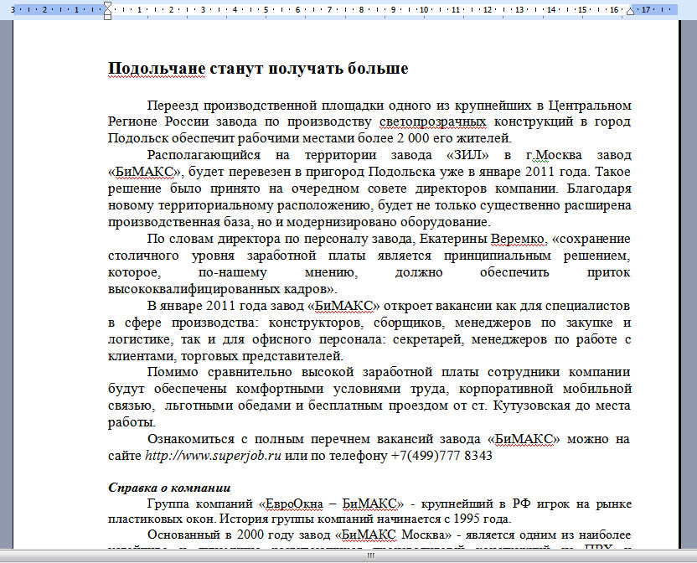
Task: Click the right indent marker on ruler
Action: pyautogui.click(x=630, y=11)
